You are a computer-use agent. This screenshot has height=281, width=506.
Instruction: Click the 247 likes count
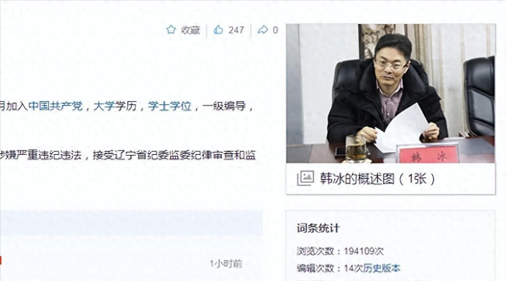[x=236, y=30]
